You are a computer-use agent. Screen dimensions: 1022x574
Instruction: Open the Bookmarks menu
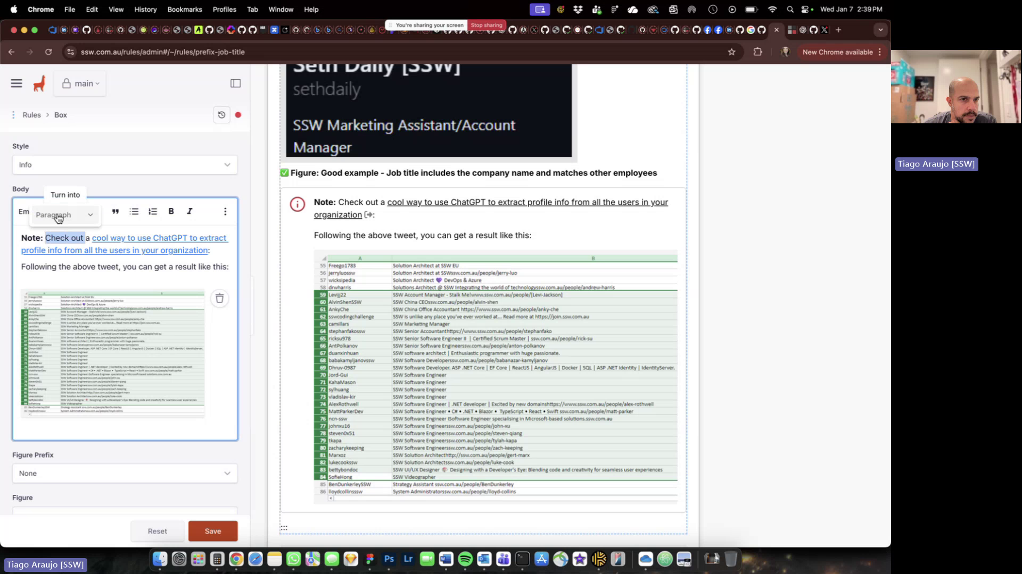[x=185, y=10]
